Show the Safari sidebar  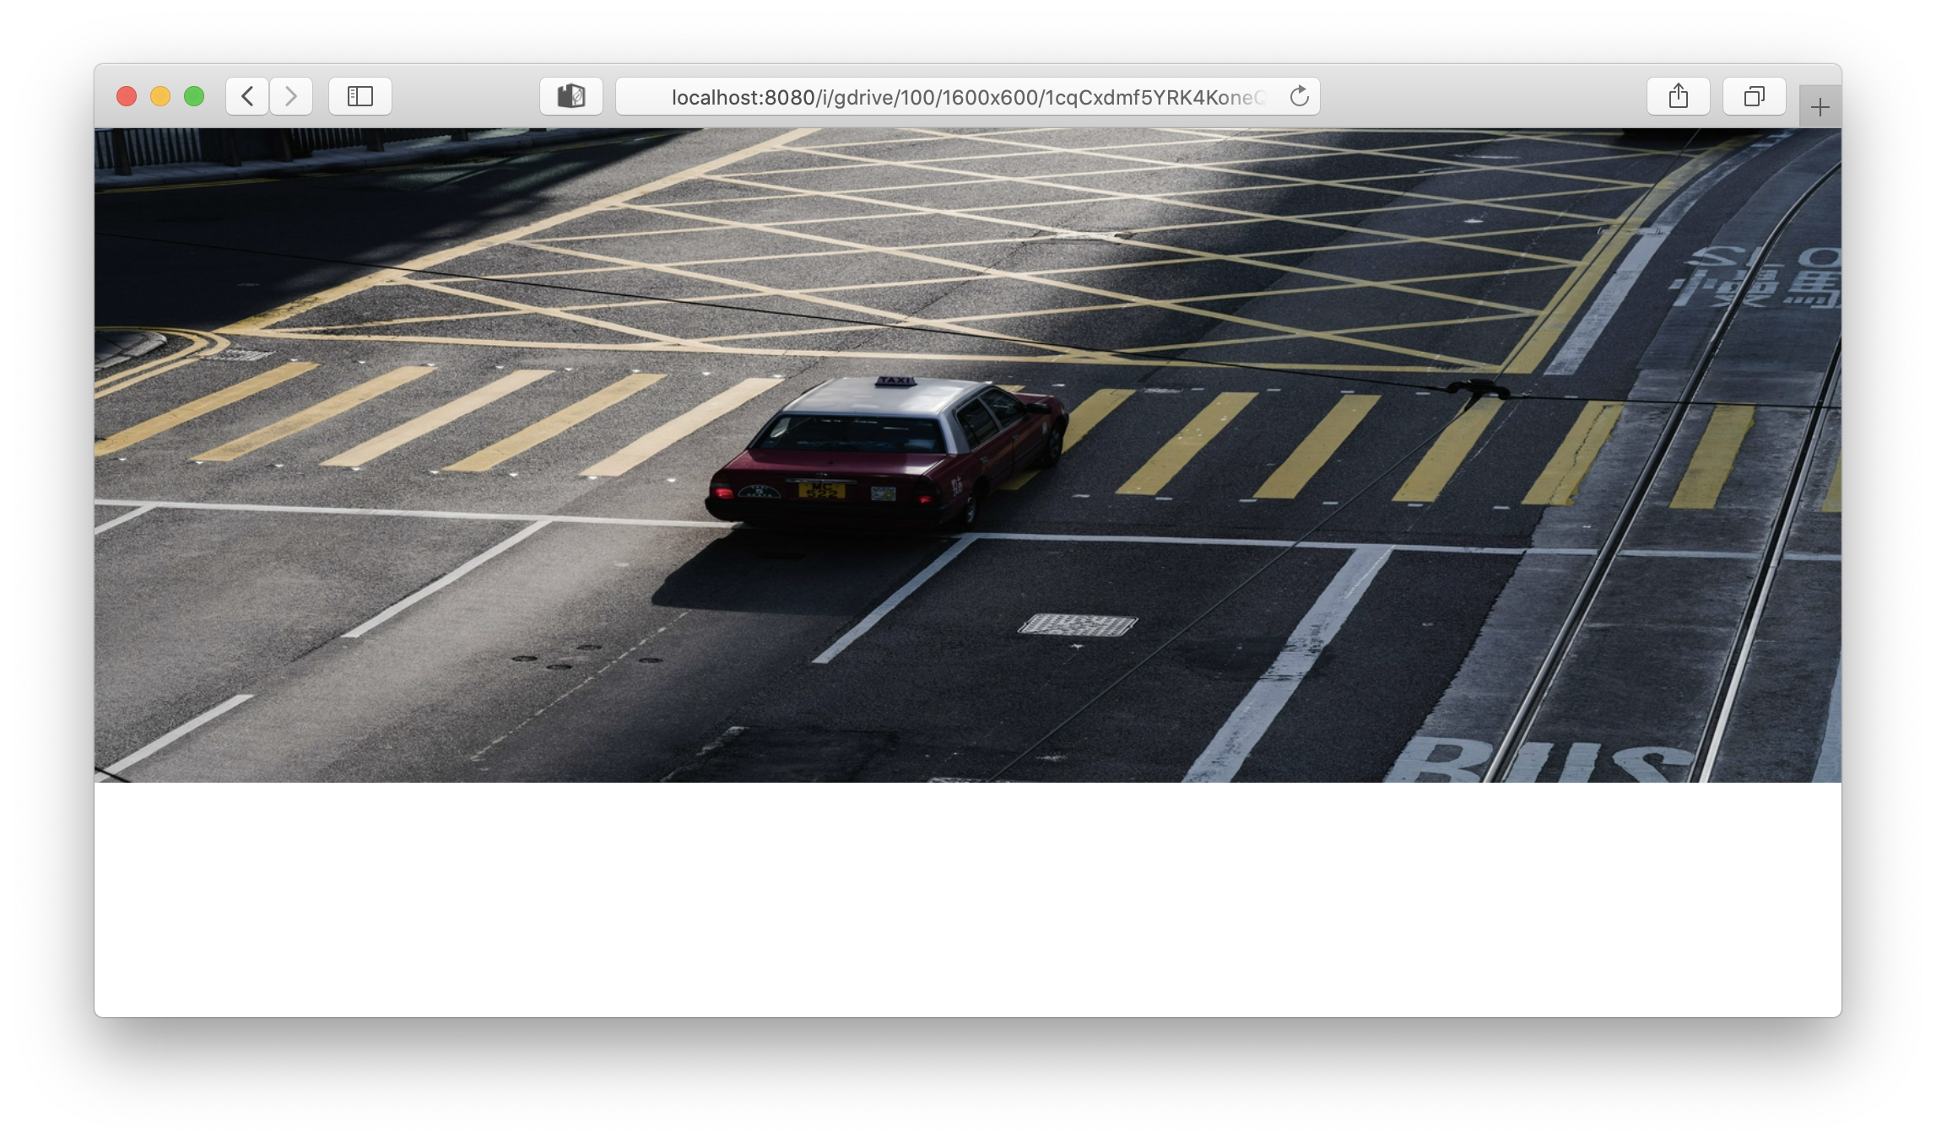pyautogui.click(x=360, y=96)
